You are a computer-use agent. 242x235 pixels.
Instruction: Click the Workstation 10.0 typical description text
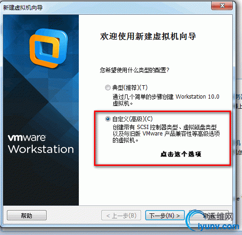166,100
